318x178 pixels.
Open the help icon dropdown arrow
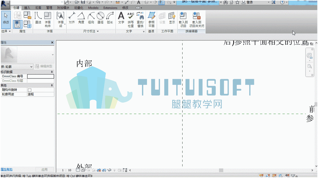286,2
